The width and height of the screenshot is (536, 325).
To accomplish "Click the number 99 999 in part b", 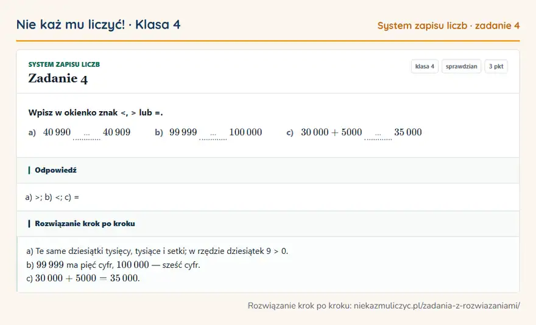I will (183, 132).
